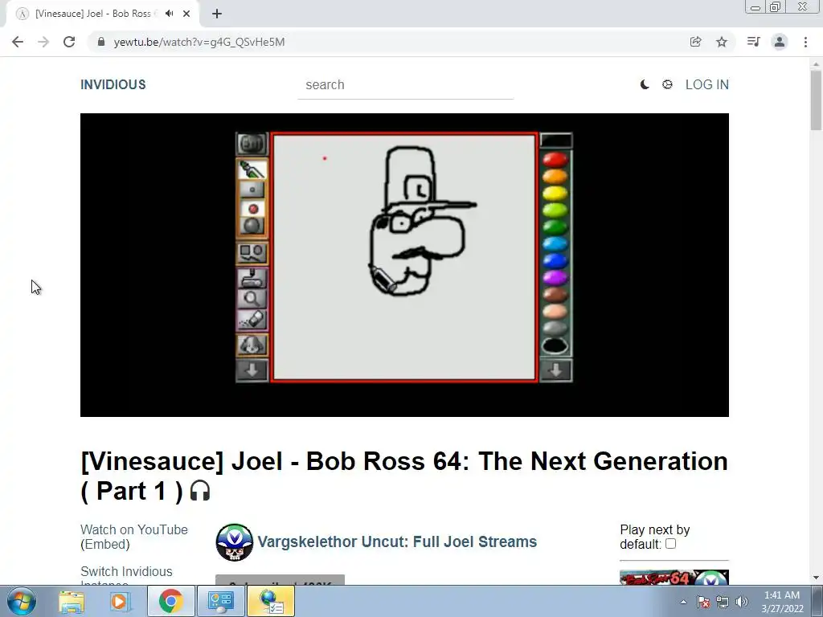This screenshot has width=823, height=617.
Task: Pick the gray paint color
Action: 555,328
